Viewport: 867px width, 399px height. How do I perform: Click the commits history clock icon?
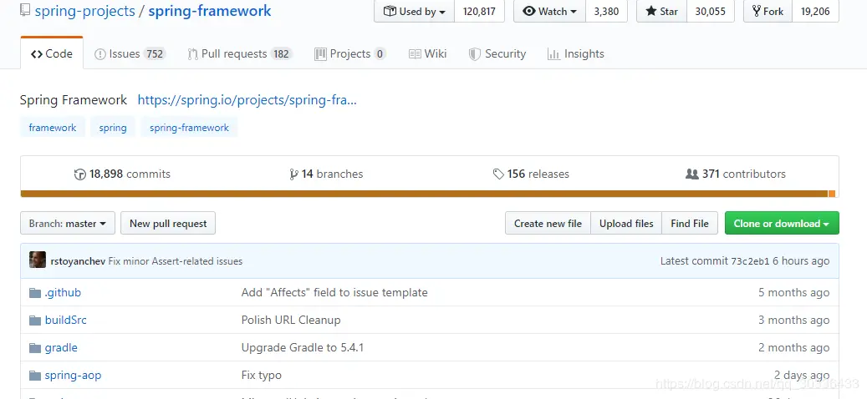coord(79,174)
